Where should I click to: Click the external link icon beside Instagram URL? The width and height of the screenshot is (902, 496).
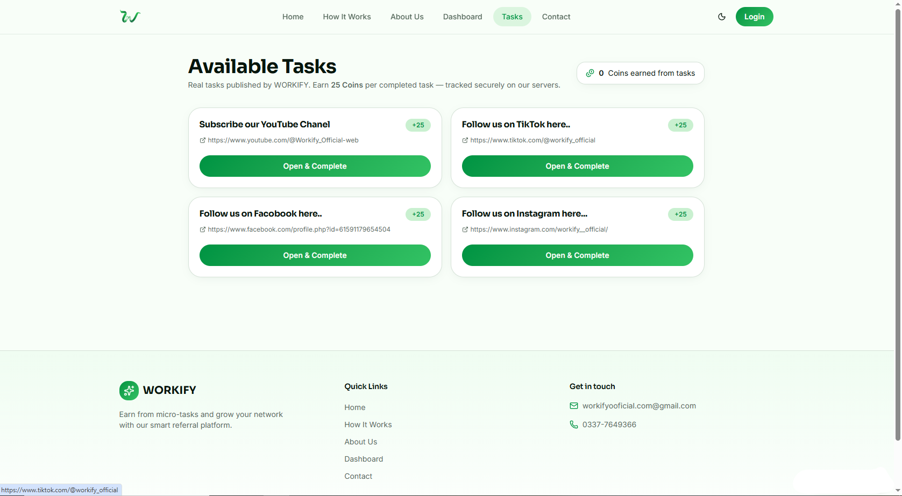click(465, 229)
